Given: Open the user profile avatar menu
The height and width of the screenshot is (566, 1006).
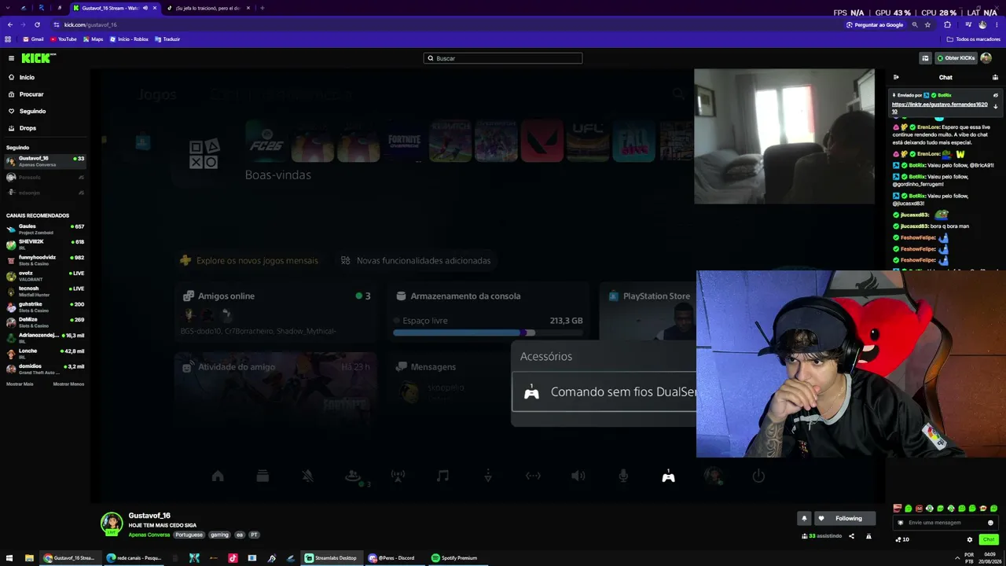Looking at the screenshot, I should tap(986, 58).
